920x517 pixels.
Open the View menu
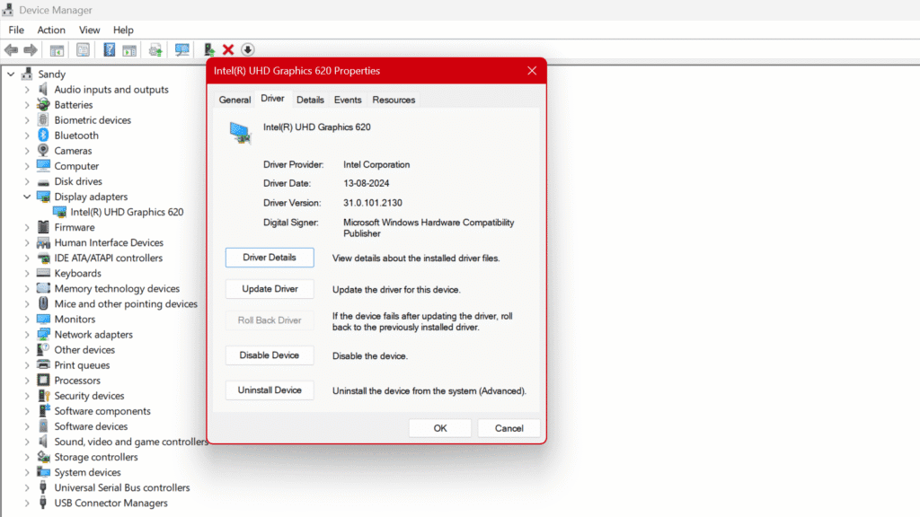(89, 29)
